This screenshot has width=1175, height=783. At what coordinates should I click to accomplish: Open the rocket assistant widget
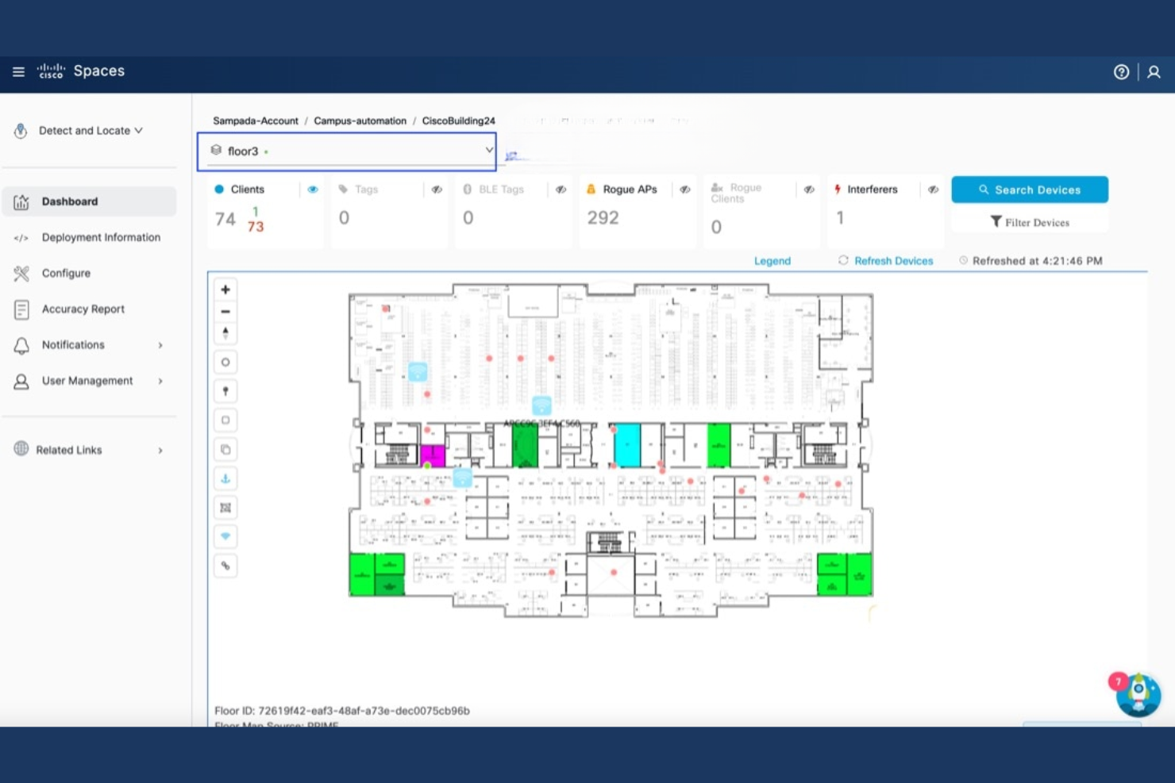(1138, 694)
